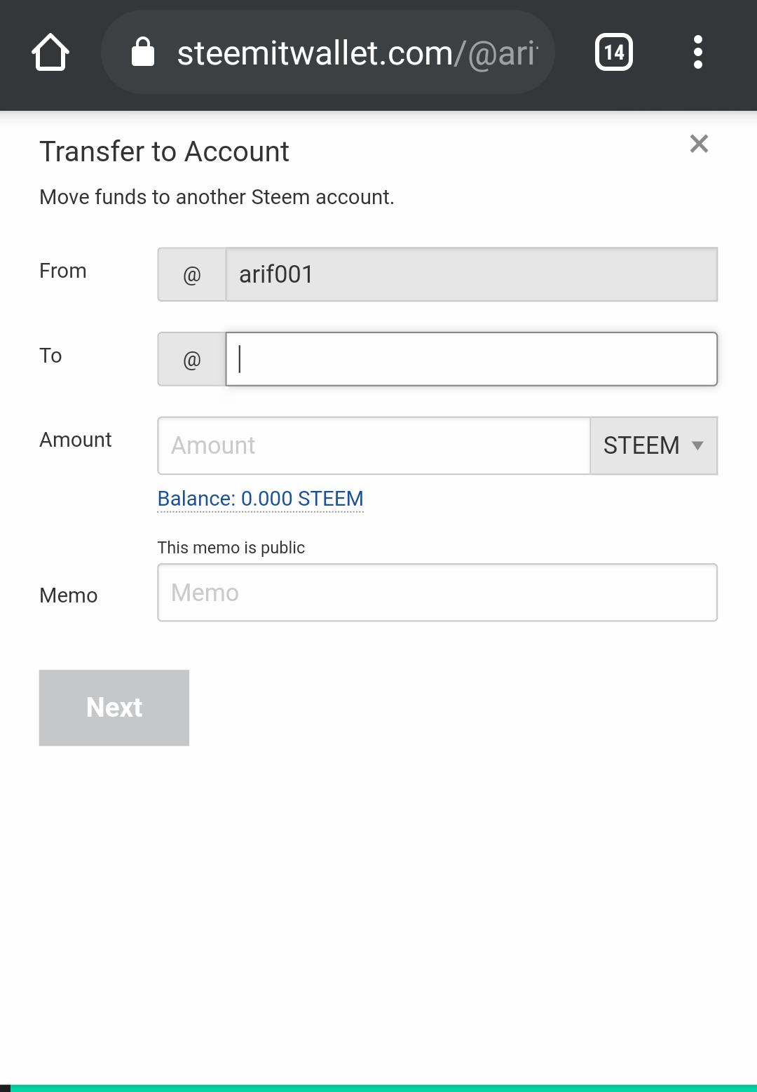The image size is (757, 1092).
Task: Click the @ prefix beside To field
Action: (x=192, y=359)
